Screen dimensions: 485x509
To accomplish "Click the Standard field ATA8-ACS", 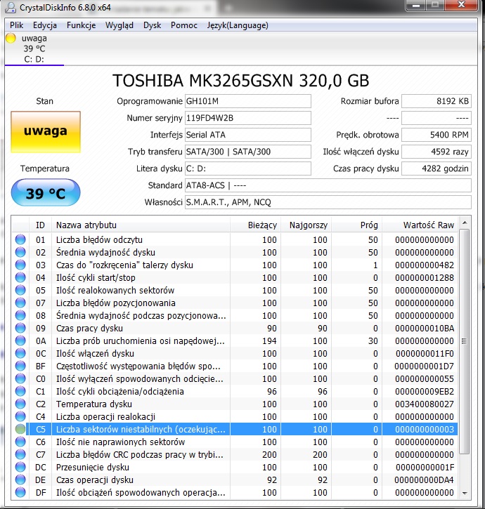I will coord(328,185).
